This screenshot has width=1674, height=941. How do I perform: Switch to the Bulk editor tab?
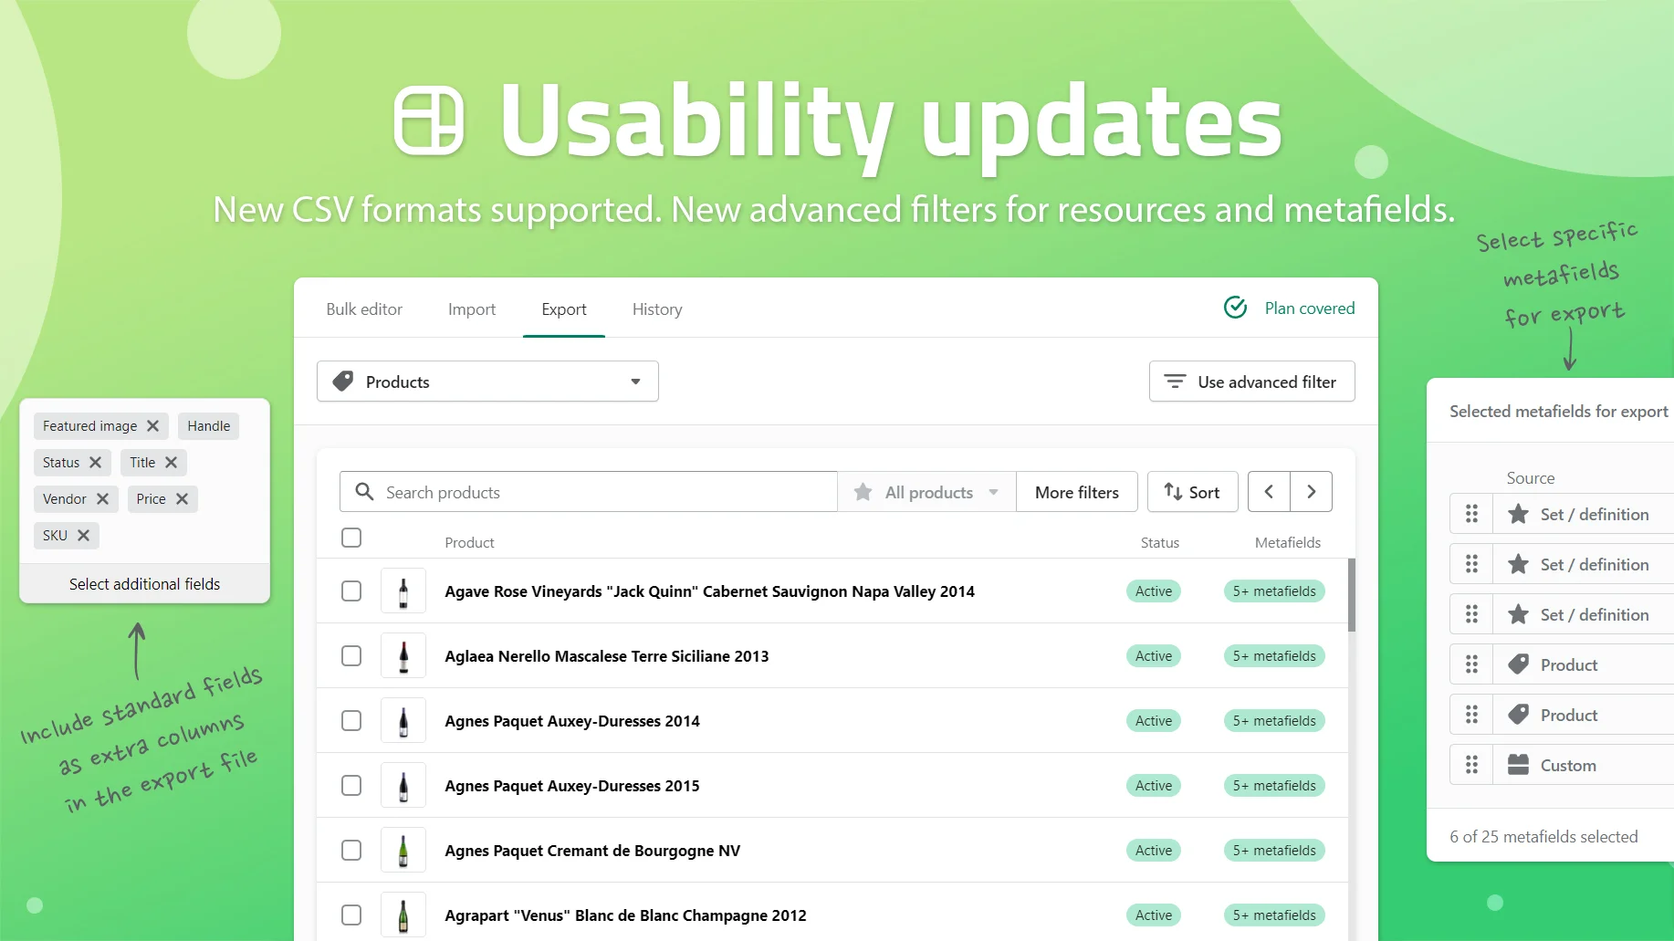pos(364,309)
